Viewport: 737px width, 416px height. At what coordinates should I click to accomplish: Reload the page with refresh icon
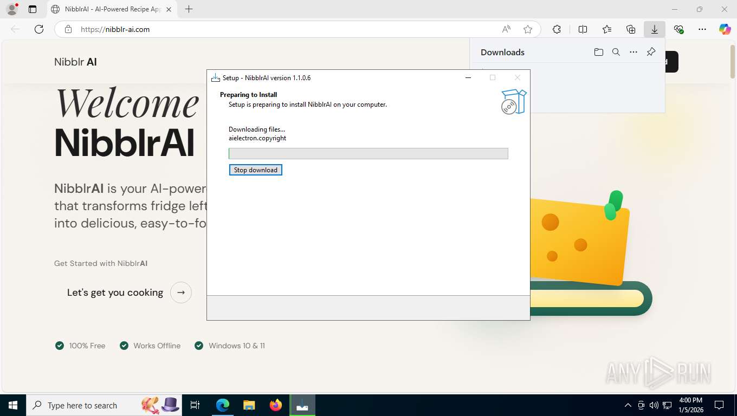tap(39, 29)
